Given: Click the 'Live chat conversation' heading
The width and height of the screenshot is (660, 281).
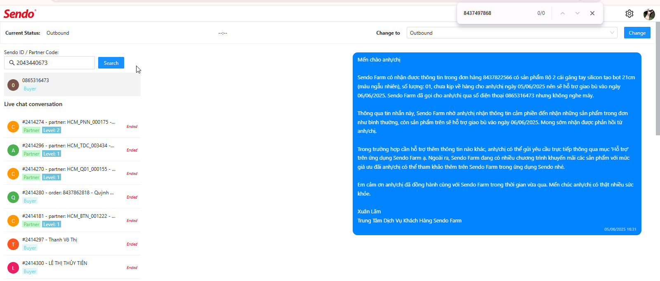Looking at the screenshot, I should pos(33,104).
